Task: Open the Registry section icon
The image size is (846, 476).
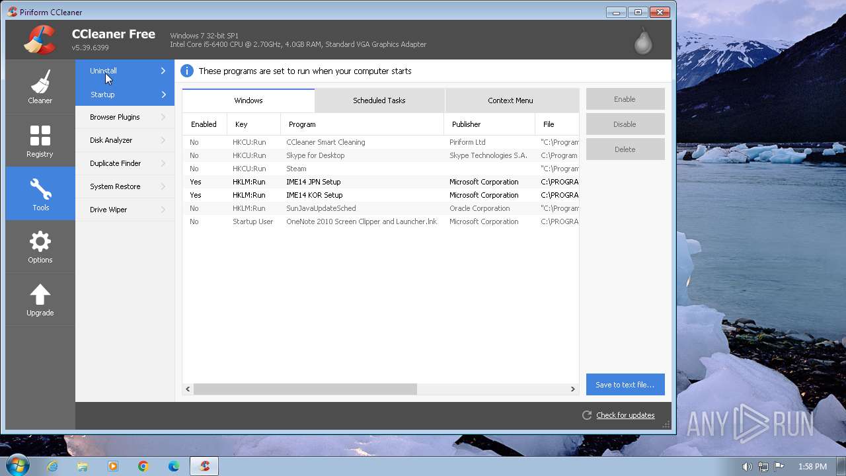Action: coord(40,136)
